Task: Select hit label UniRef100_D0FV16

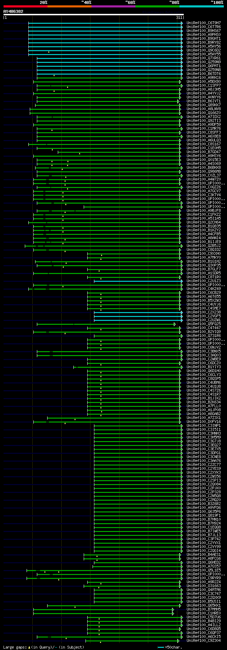Action: (x=204, y=422)
